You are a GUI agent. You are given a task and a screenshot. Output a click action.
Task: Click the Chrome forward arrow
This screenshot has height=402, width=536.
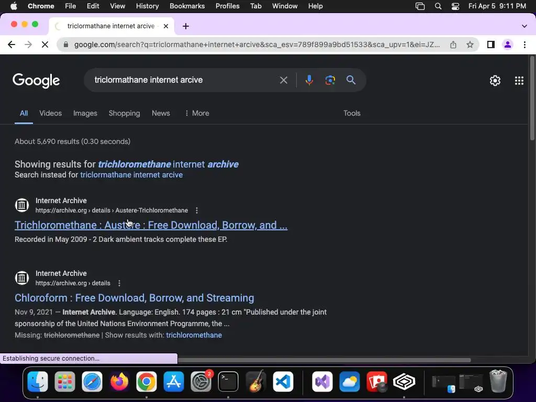[28, 44]
